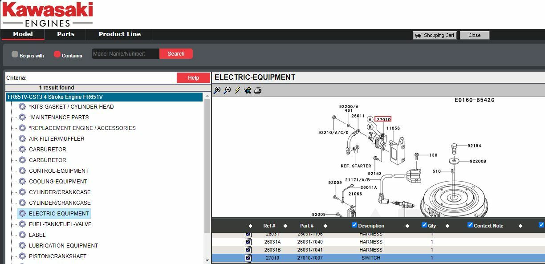Click the fit-to-view diagram icon
Viewport: 545px width, 264px height.
[248, 90]
